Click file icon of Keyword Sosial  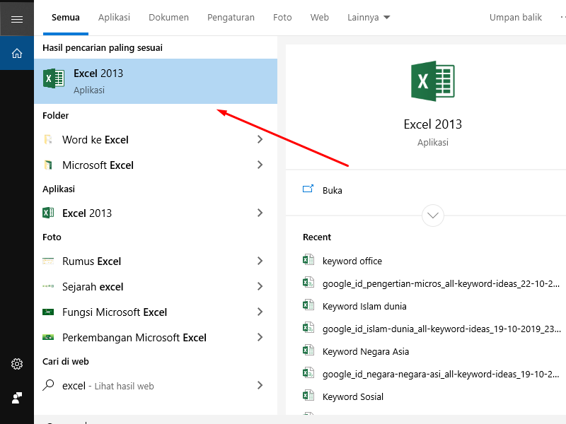(x=308, y=396)
